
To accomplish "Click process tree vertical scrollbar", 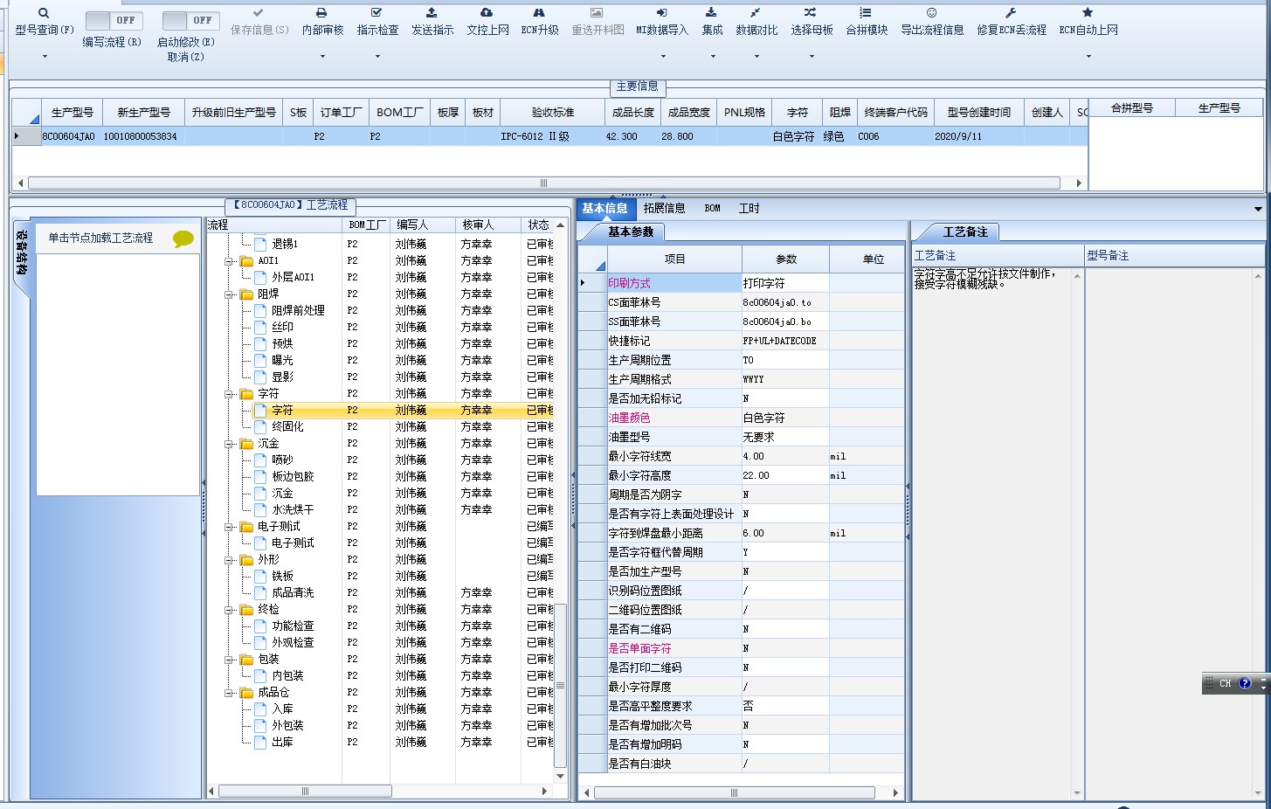I will click(x=561, y=687).
